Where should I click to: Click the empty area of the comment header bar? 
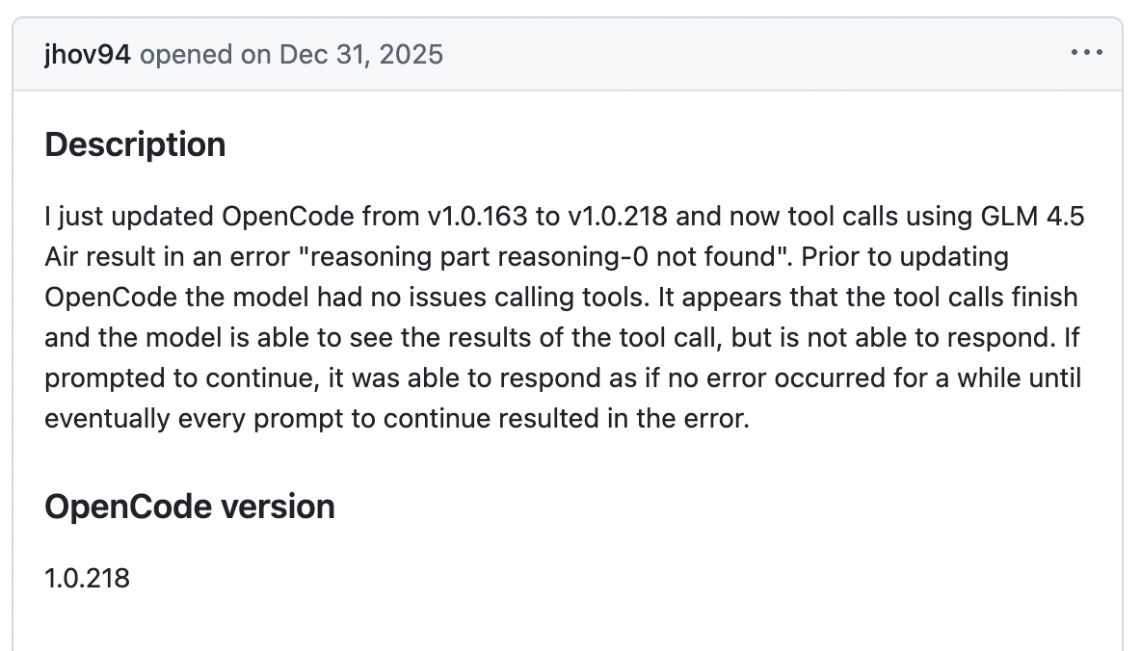coord(752,54)
